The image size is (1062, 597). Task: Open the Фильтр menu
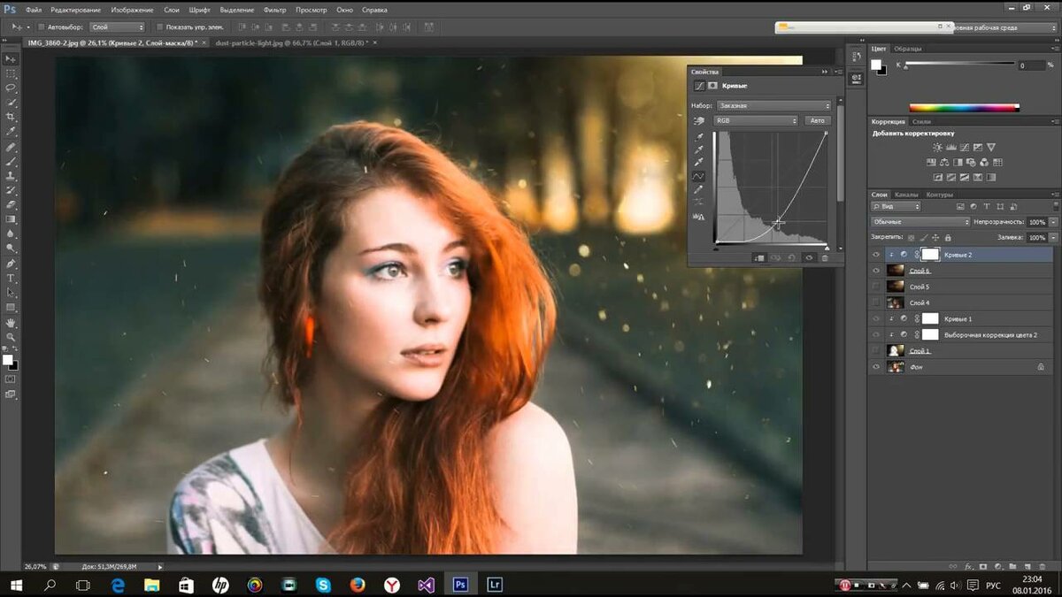[x=275, y=10]
